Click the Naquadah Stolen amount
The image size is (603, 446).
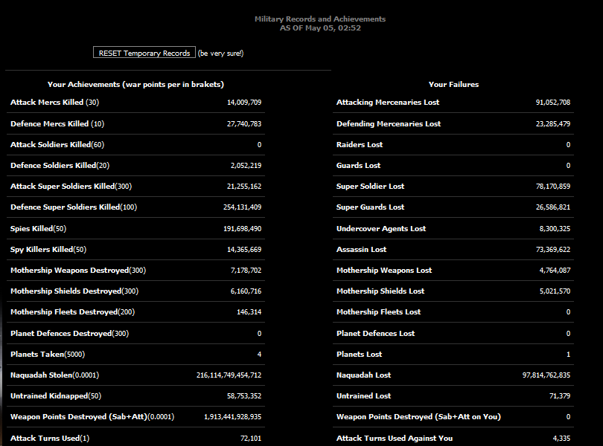pyautogui.click(x=229, y=375)
